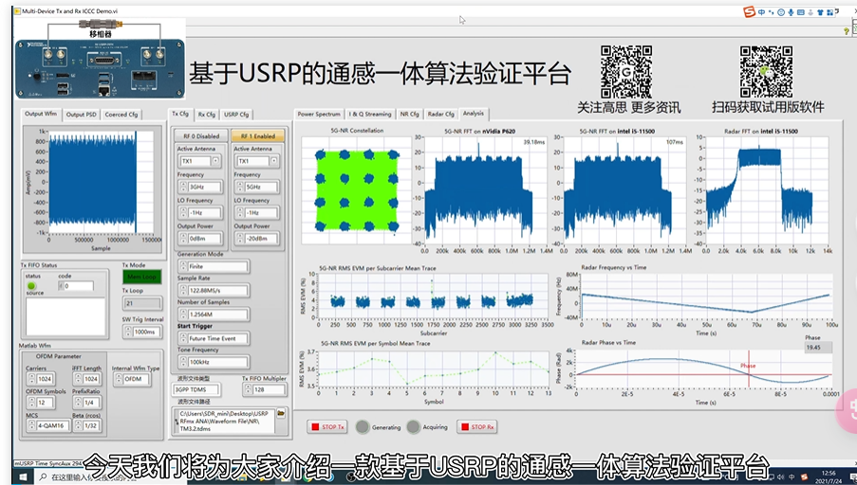The height and width of the screenshot is (485, 857).
Task: Open the soft keyboard from Sogou IME bar
Action: 801,12
